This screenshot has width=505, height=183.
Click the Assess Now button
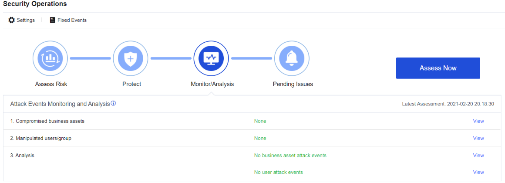tap(438, 68)
